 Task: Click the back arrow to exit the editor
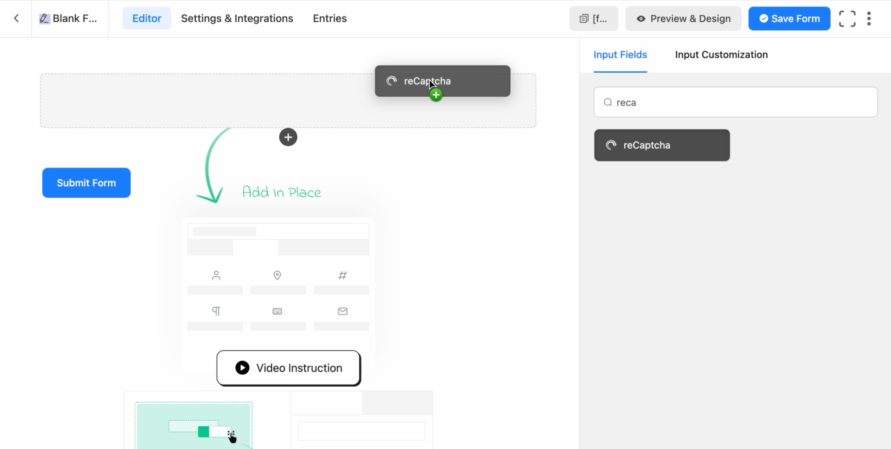pos(16,18)
